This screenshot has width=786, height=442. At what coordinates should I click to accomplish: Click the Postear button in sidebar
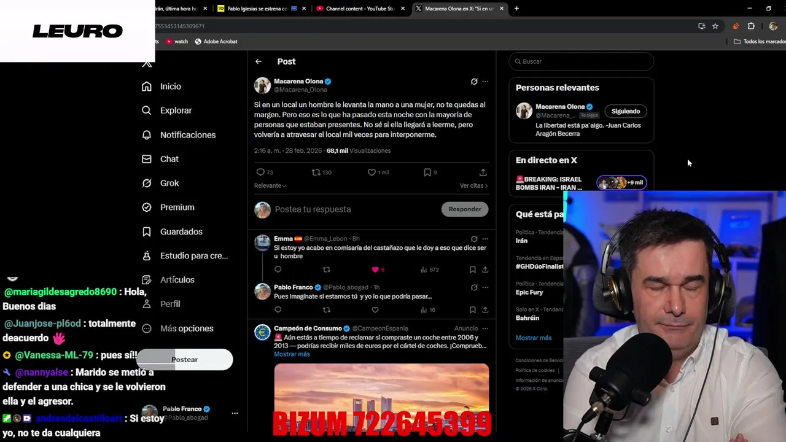coord(184,360)
